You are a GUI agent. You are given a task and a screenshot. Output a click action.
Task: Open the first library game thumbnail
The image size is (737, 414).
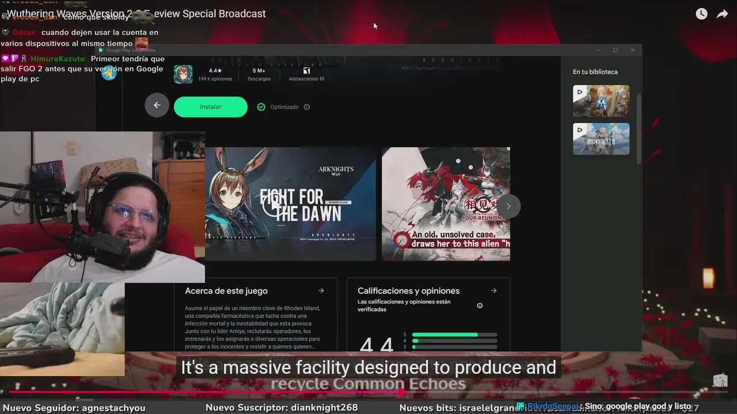[601, 101]
